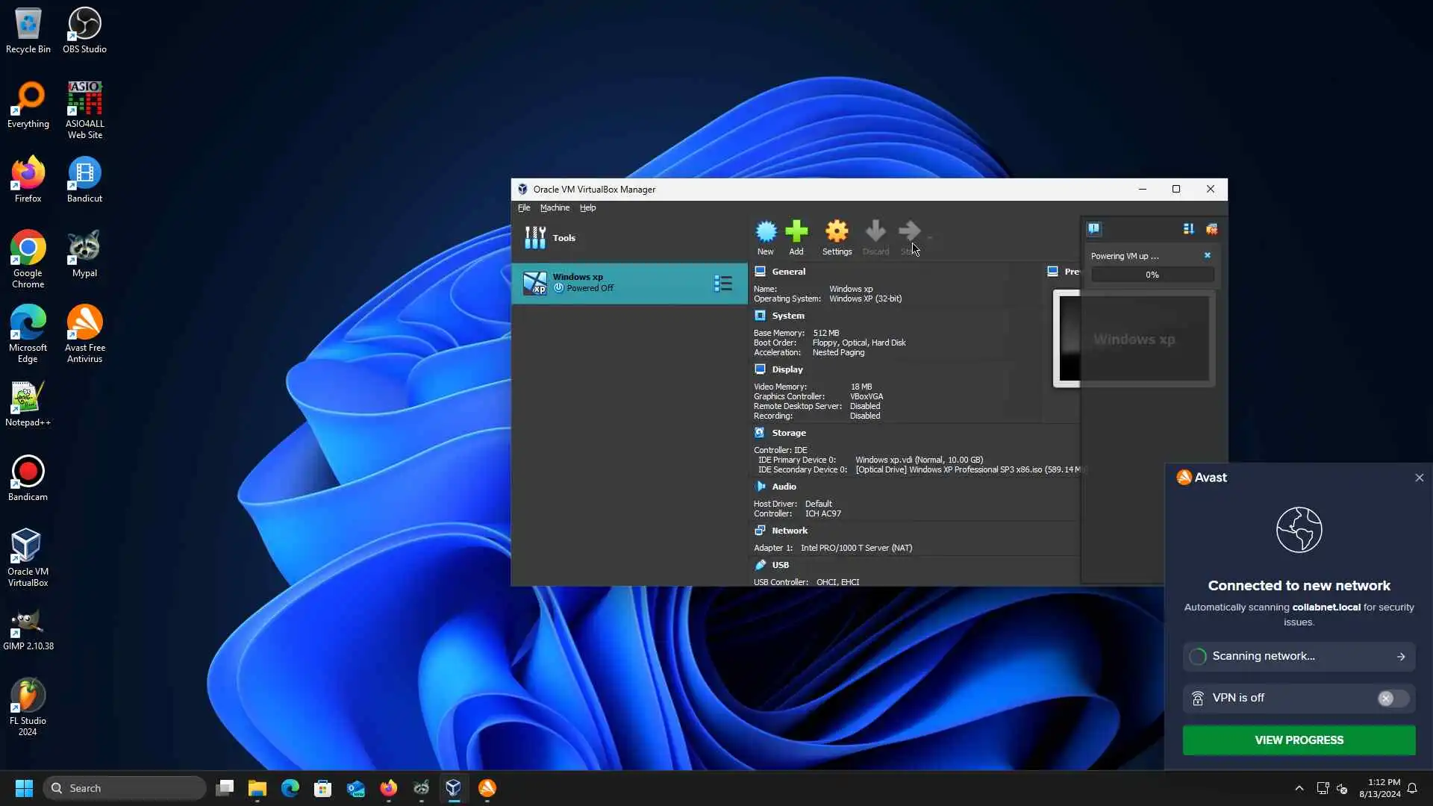This screenshot has width=1433, height=806.
Task: Click the remove finished notifications icon
Action: coord(1211,228)
